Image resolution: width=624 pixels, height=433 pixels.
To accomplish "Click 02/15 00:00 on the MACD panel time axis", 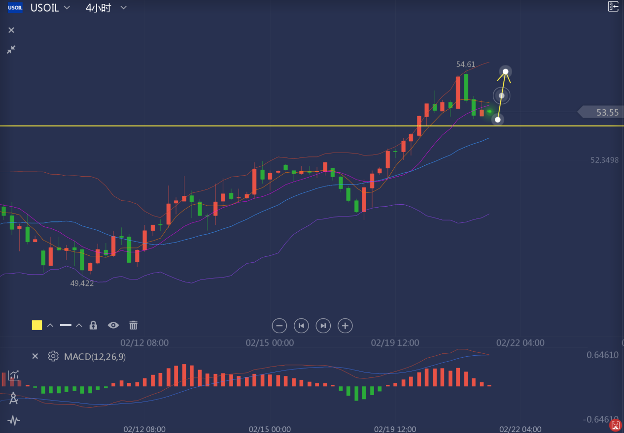I will [x=270, y=429].
